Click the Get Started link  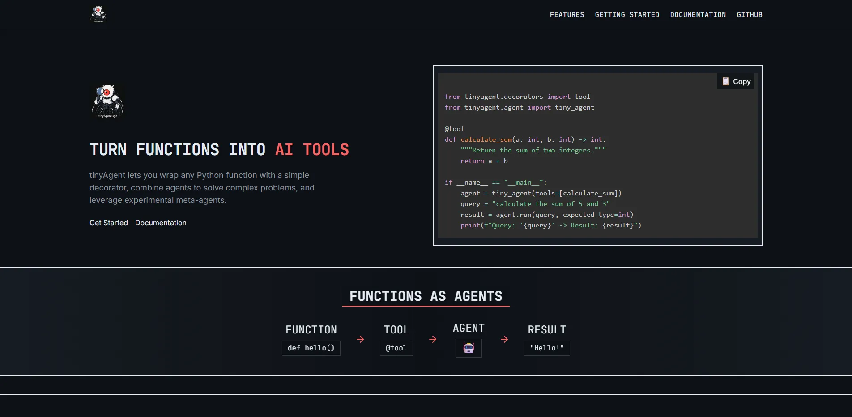tap(108, 223)
